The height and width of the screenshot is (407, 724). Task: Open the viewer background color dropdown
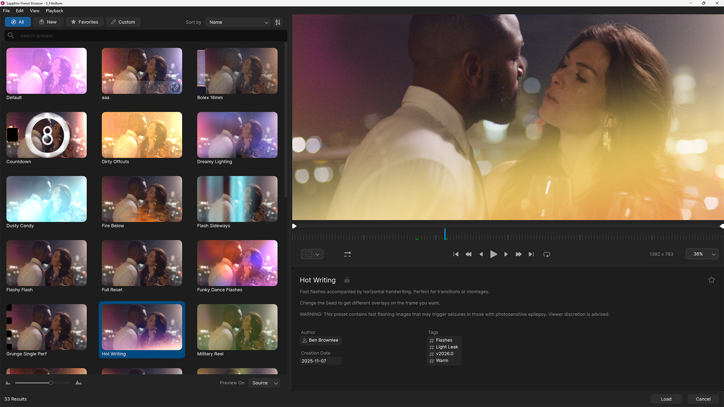click(312, 254)
